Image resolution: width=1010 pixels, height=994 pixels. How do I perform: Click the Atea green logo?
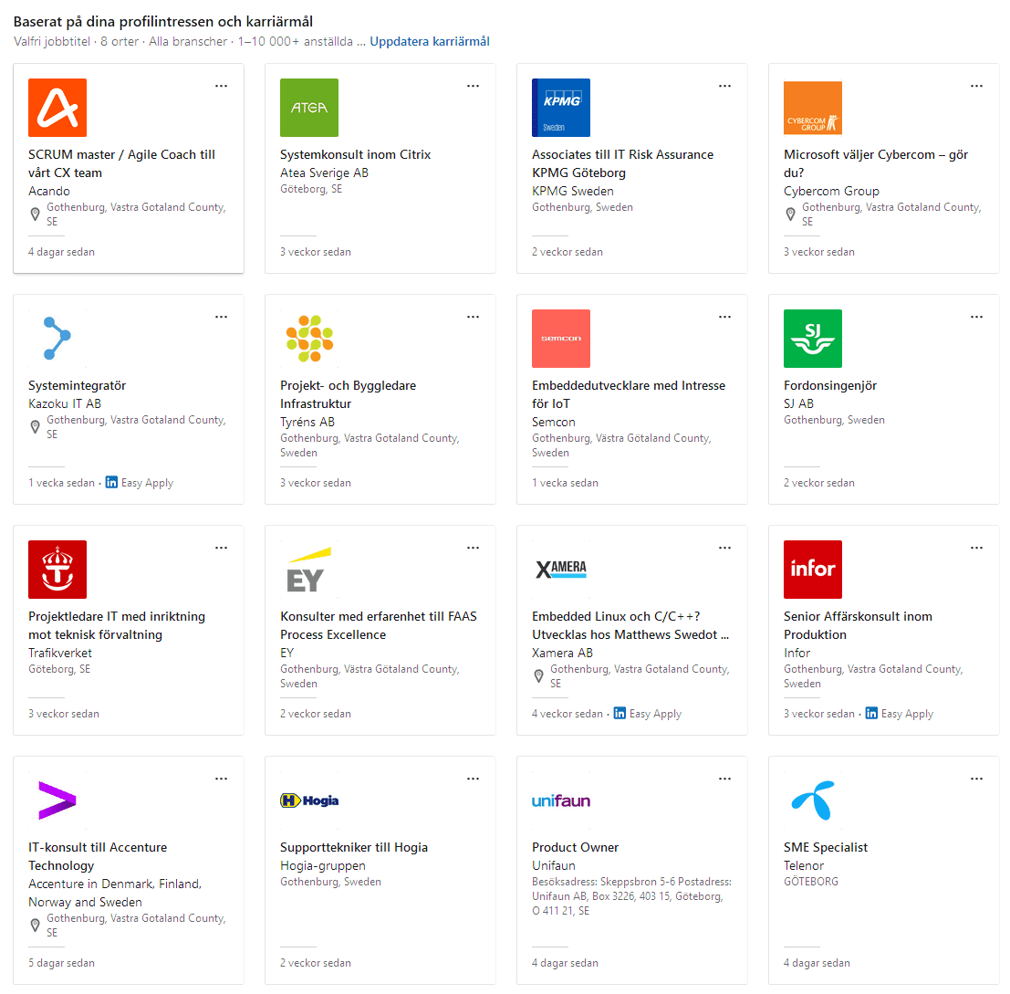(x=309, y=108)
